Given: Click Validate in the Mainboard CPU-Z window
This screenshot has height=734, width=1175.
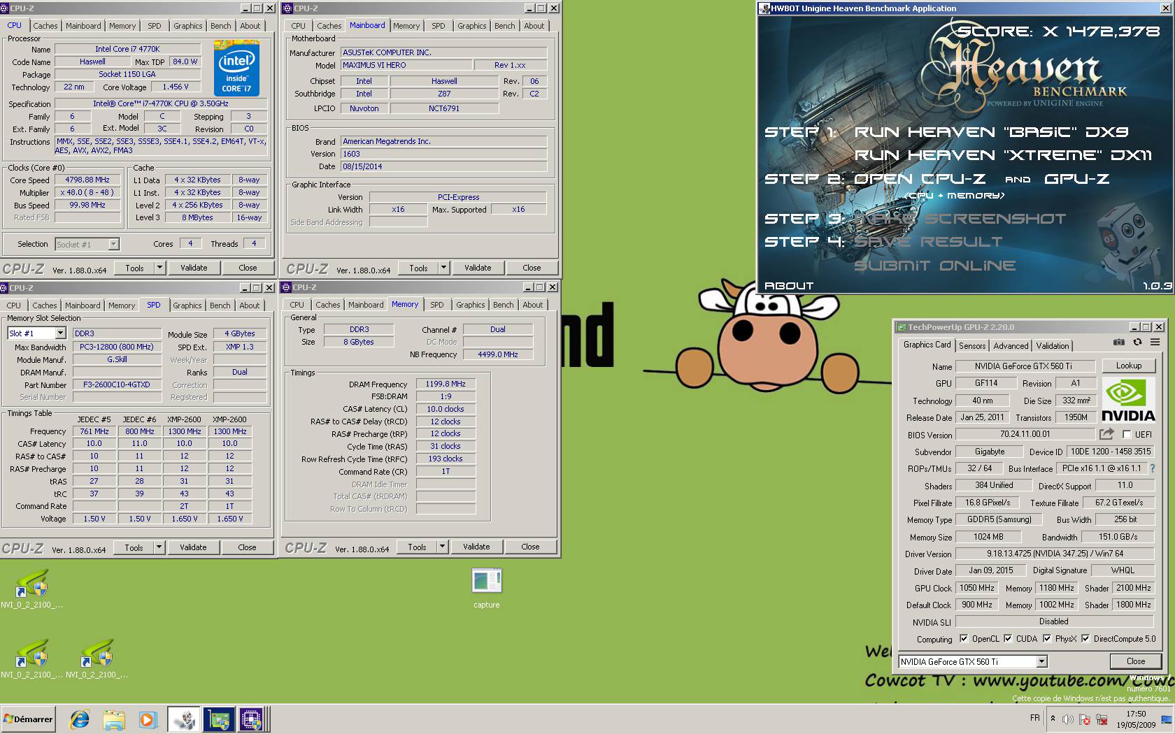Looking at the screenshot, I should [x=478, y=268].
